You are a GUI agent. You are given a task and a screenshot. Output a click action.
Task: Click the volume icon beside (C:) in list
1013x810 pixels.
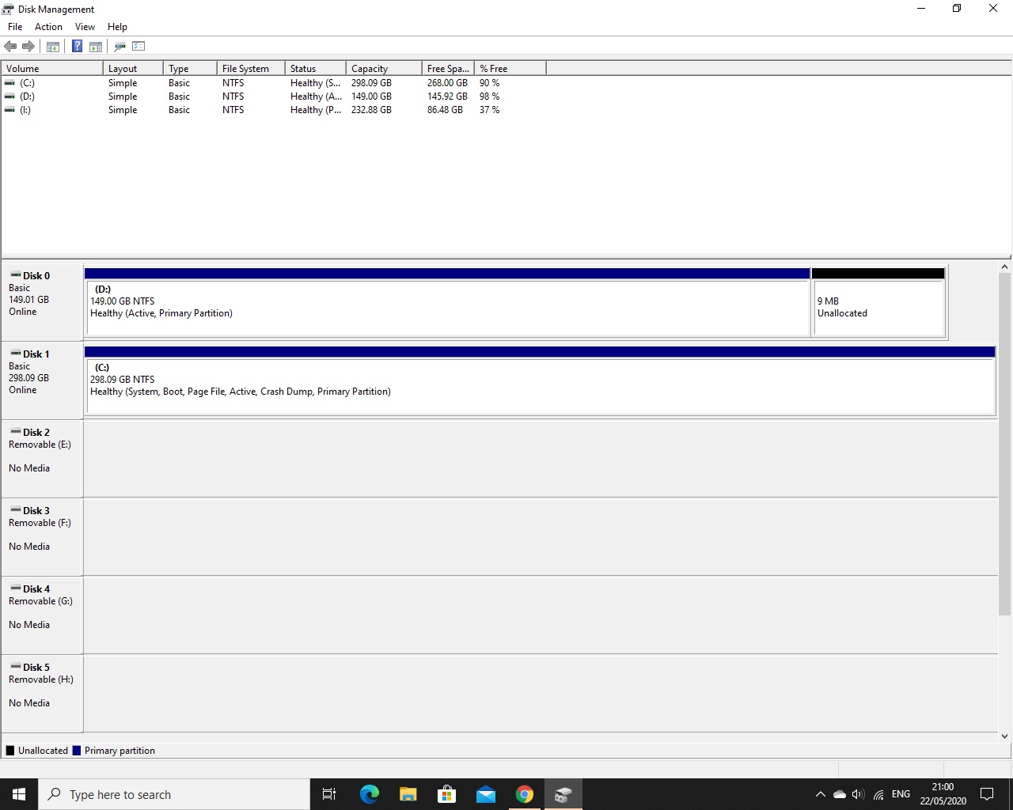[9, 82]
